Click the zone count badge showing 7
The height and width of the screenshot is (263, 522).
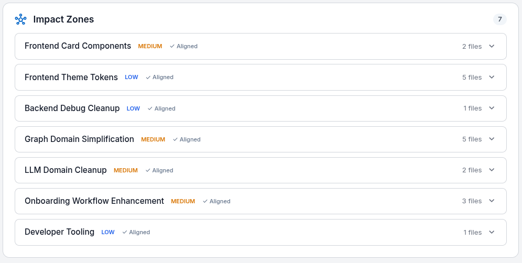pos(499,19)
